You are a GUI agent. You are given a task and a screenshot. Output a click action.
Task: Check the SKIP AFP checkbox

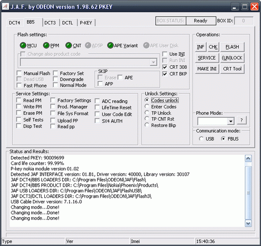point(100,84)
